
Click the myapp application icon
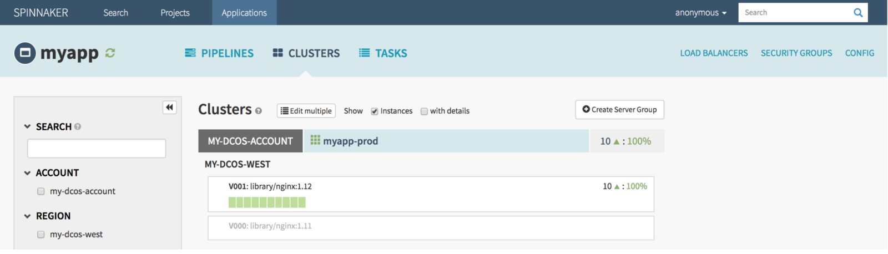coord(25,53)
